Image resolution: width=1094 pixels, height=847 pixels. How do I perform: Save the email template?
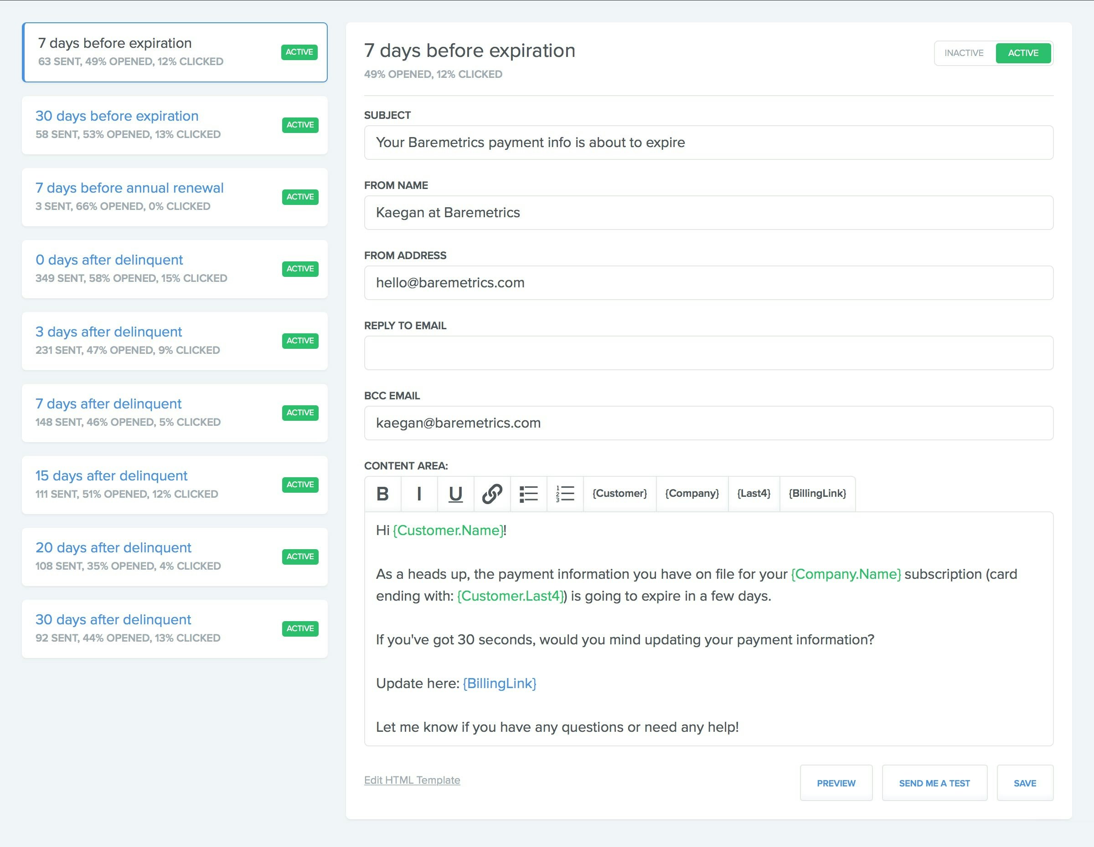click(x=1024, y=783)
